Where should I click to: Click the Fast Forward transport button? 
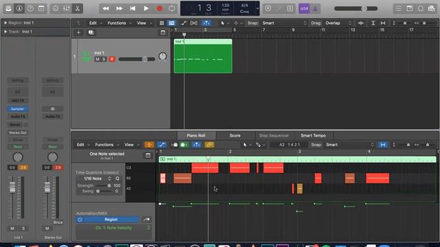point(119,8)
